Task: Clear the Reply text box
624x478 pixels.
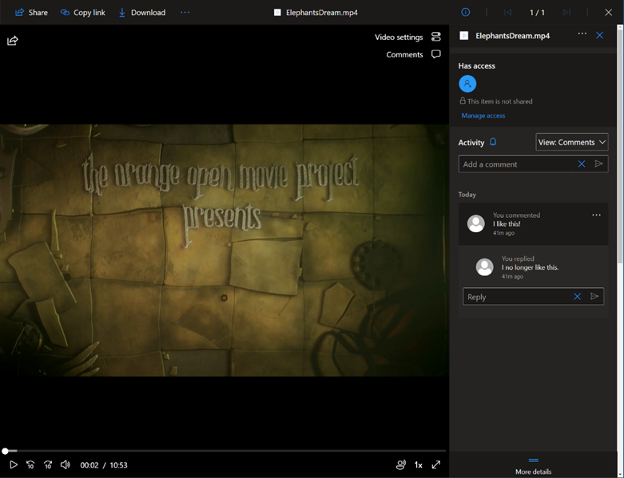Action: pyautogui.click(x=577, y=297)
